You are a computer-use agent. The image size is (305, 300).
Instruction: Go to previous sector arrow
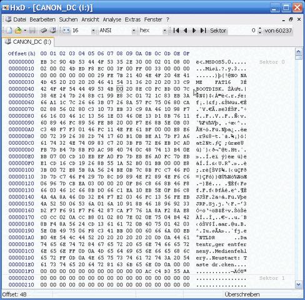point(185,31)
